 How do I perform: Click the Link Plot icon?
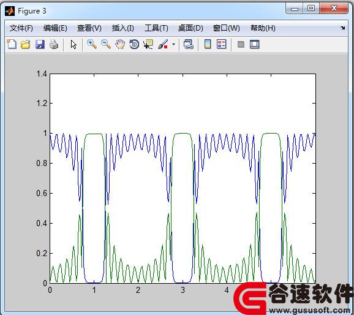(x=188, y=44)
